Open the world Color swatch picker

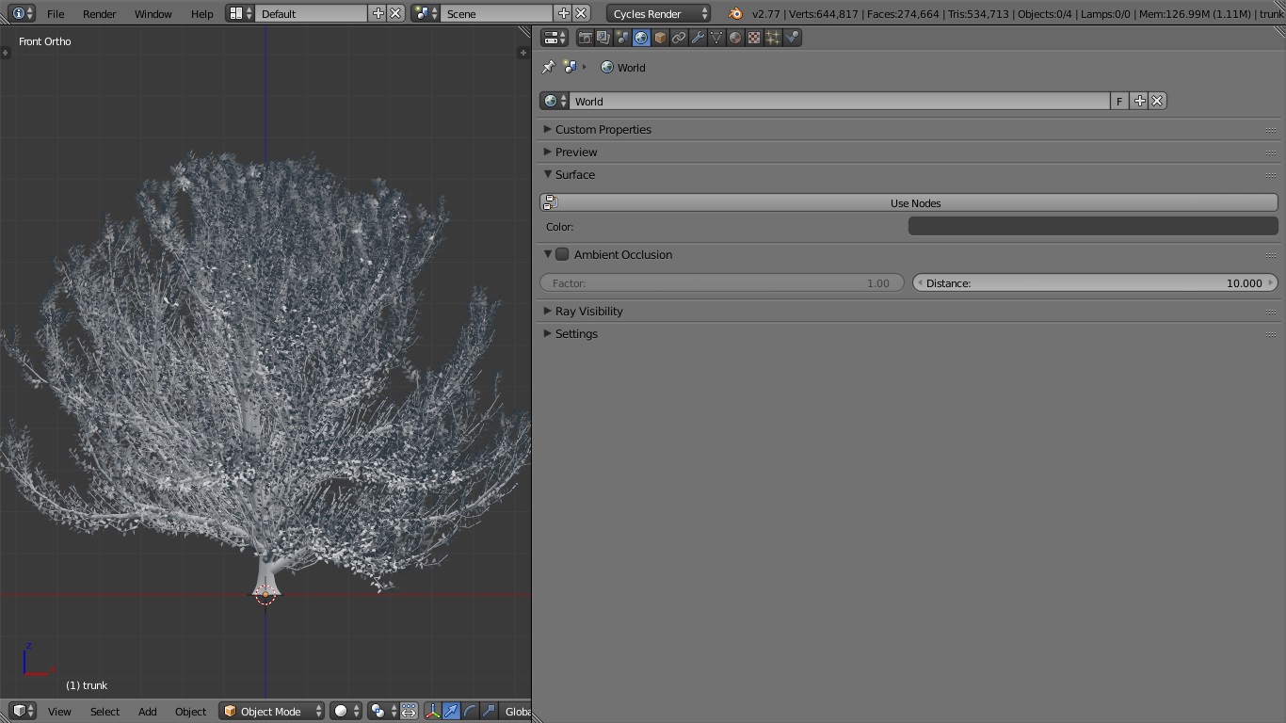1093,226
